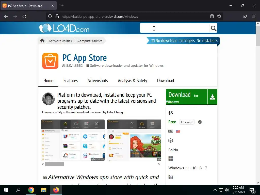The width and height of the screenshot is (260, 195).
Task: Click the Freeware license badge
Action: [187, 122]
